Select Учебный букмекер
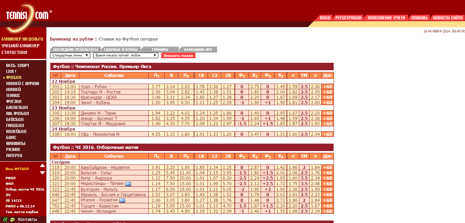 point(21,46)
